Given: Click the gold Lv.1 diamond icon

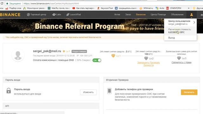Looking at the screenshot, I should pyautogui.click(x=113, y=56).
